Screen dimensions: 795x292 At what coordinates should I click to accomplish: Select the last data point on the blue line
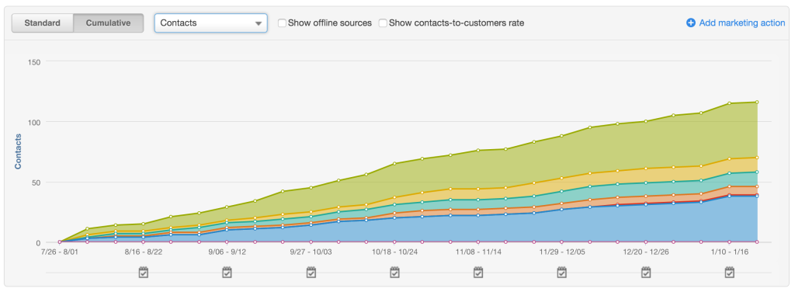[x=757, y=196]
